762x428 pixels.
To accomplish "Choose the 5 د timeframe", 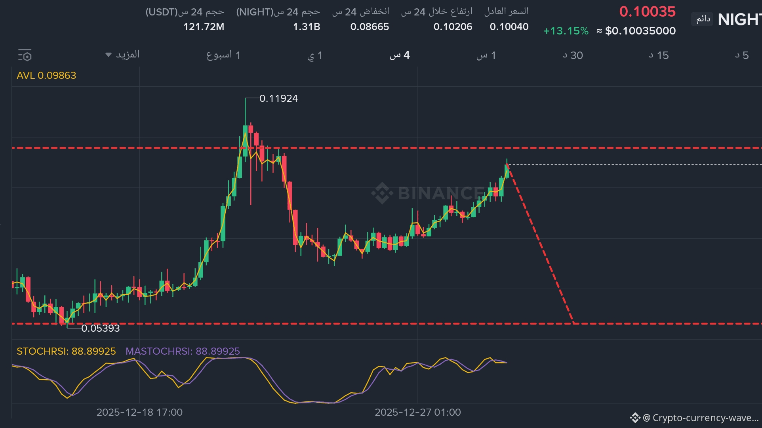I will [742, 55].
